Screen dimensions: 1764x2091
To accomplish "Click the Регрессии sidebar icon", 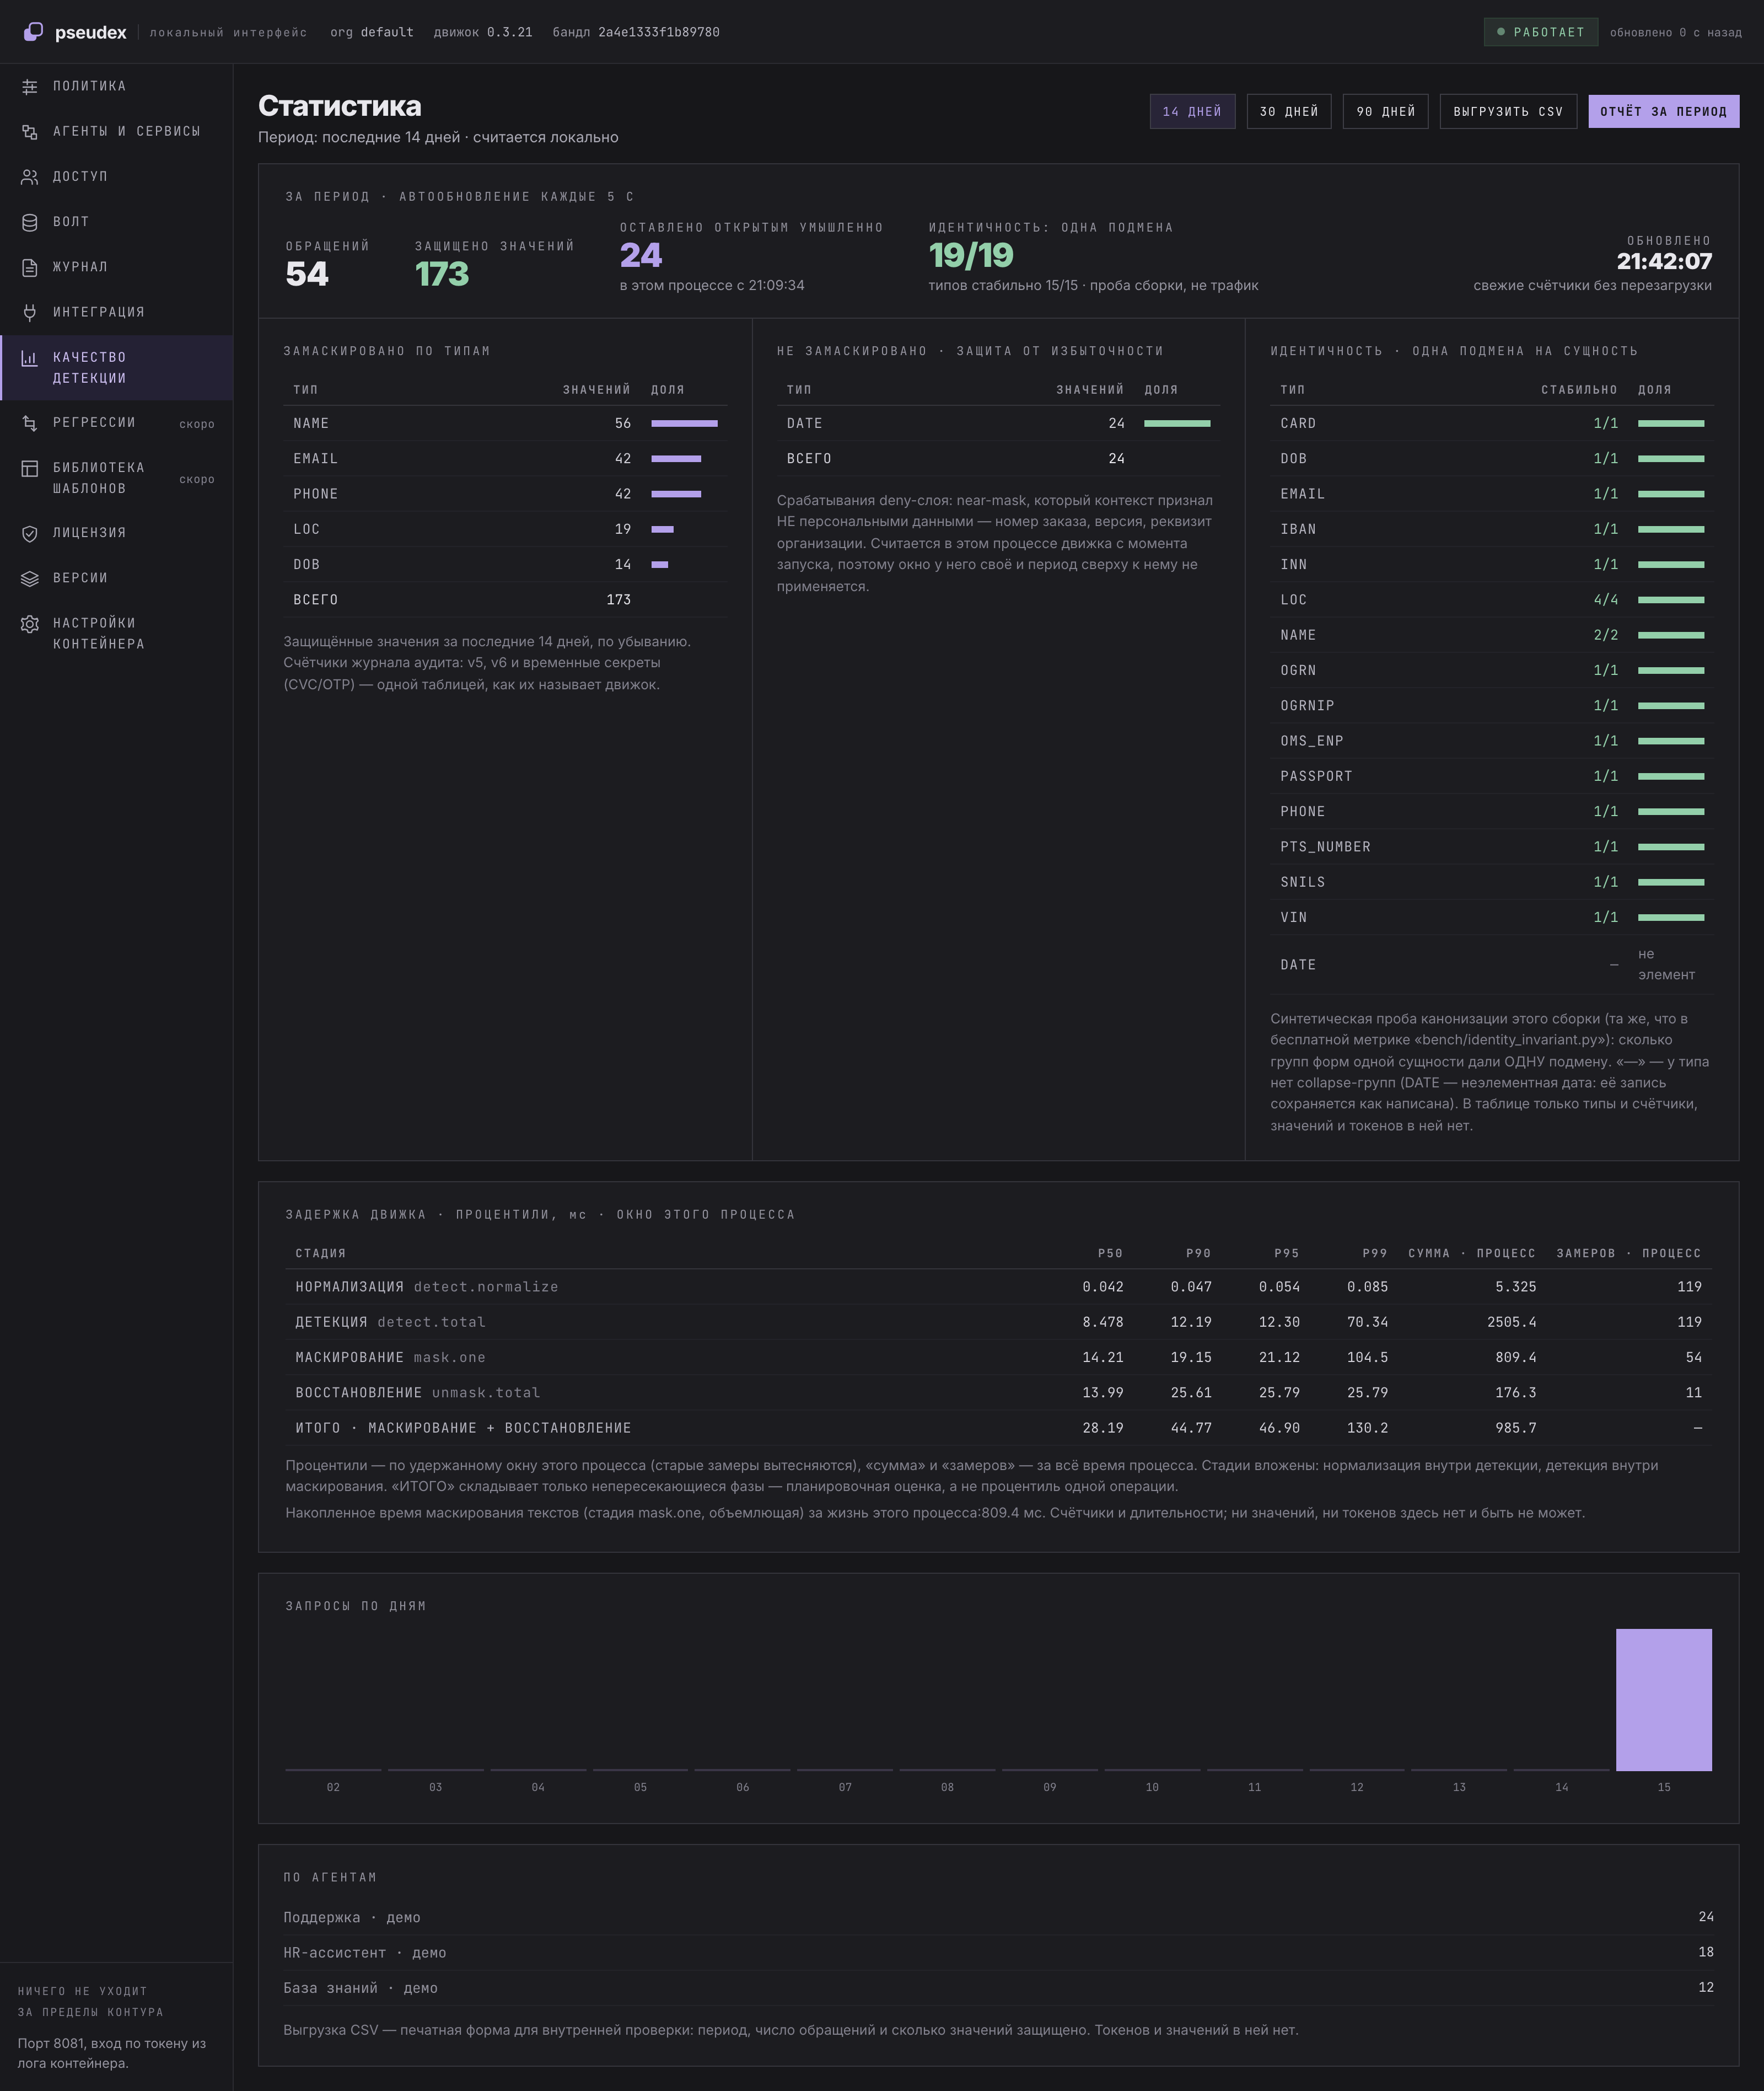I will (30, 423).
